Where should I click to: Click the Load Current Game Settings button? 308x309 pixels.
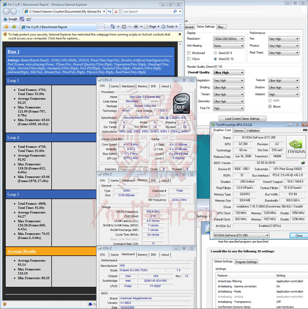(242, 119)
